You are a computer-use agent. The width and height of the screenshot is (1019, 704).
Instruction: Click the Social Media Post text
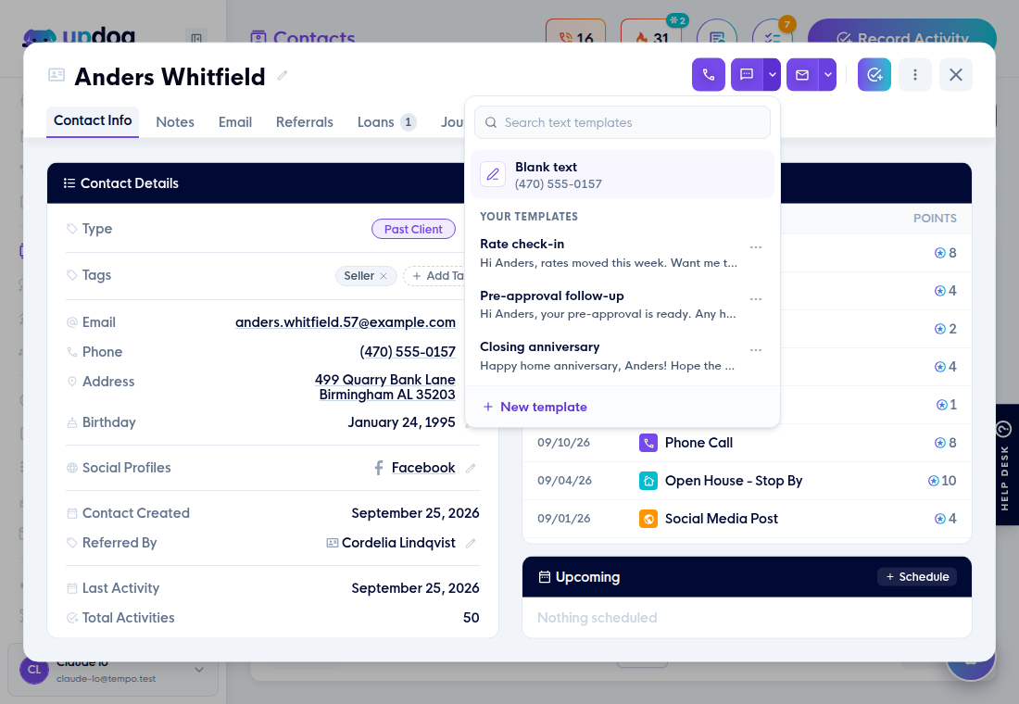click(722, 519)
